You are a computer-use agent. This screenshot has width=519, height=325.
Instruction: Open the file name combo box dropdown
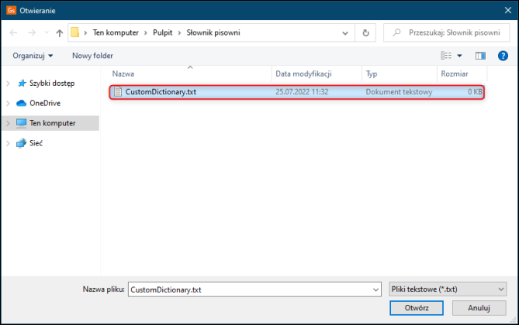pyautogui.click(x=375, y=289)
